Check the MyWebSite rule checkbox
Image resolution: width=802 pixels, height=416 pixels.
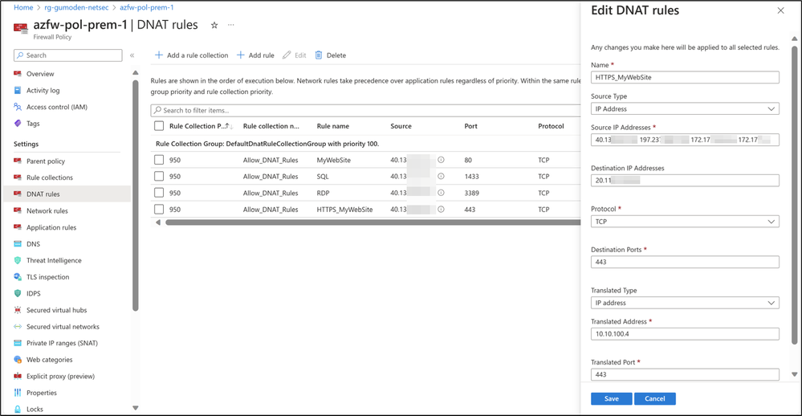coord(159,160)
